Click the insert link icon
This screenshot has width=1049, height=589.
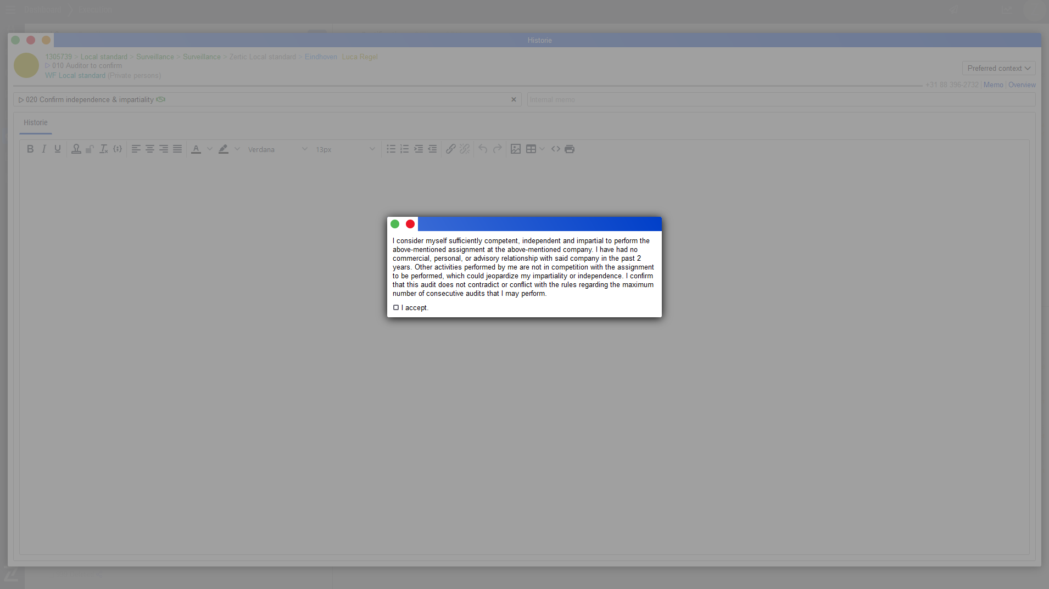(x=450, y=149)
